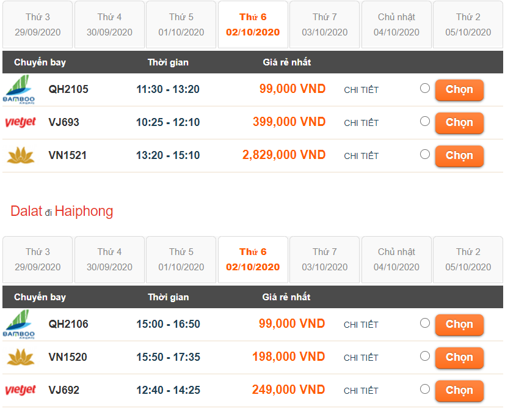Open Chủ nhật 04/10/2020 tab in top section
The height and width of the screenshot is (414, 505).
pyautogui.click(x=396, y=24)
